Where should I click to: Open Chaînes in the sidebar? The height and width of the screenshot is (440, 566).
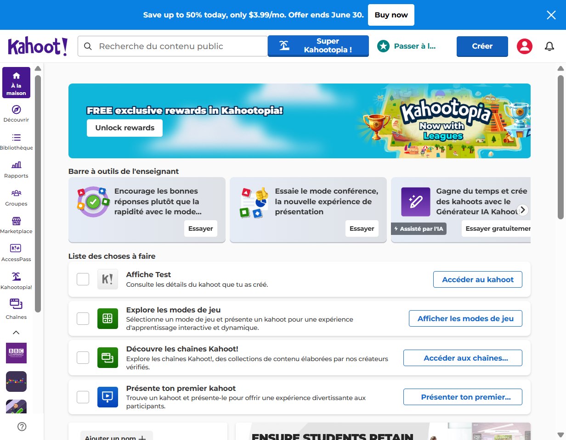tap(16, 309)
